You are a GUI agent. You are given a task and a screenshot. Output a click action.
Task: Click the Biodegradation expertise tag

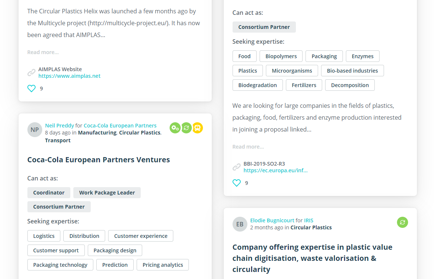point(257,85)
